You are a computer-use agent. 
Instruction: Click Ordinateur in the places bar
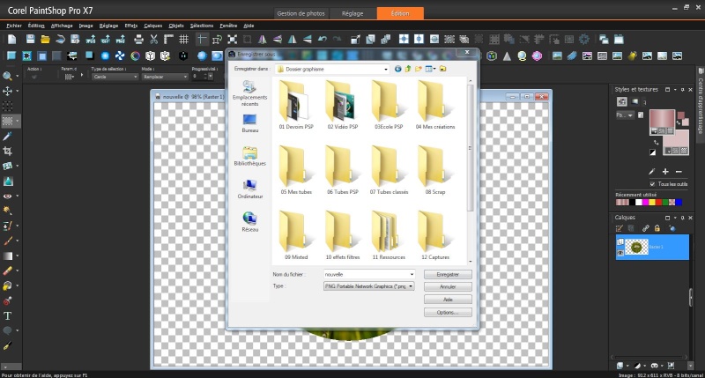(250, 189)
